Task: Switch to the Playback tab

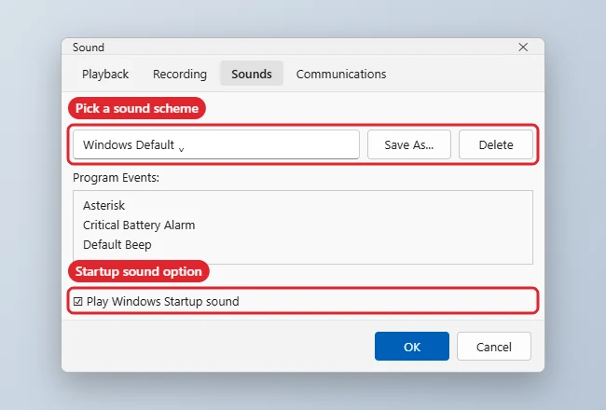Action: coord(105,74)
